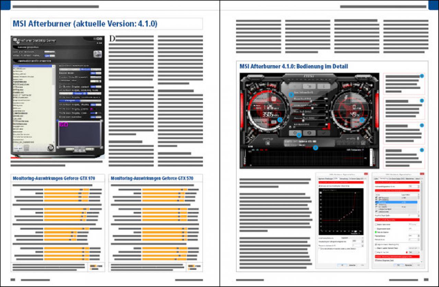Toggle Start with Windows in RivaTuner
Screen dimensions: 439x287
point(49,51)
